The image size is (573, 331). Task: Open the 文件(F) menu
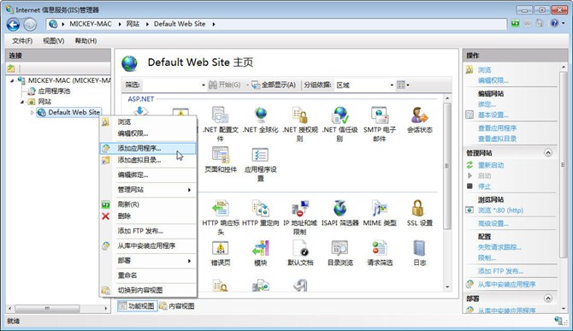click(22, 40)
